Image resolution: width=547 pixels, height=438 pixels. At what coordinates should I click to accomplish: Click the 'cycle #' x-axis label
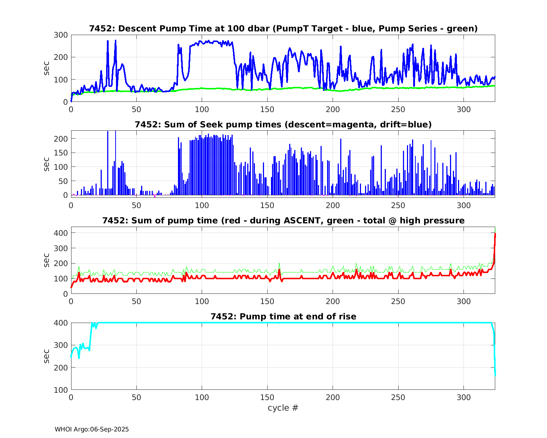tap(283, 408)
